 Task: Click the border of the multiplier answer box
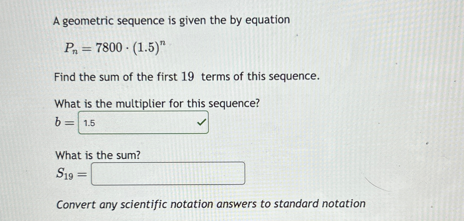tap(143, 111)
